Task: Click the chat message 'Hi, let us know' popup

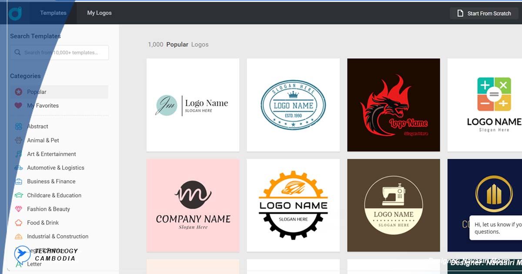Action: pyautogui.click(x=496, y=228)
